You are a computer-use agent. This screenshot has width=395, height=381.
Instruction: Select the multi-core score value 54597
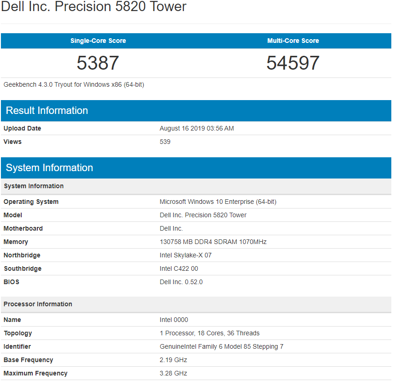click(293, 63)
